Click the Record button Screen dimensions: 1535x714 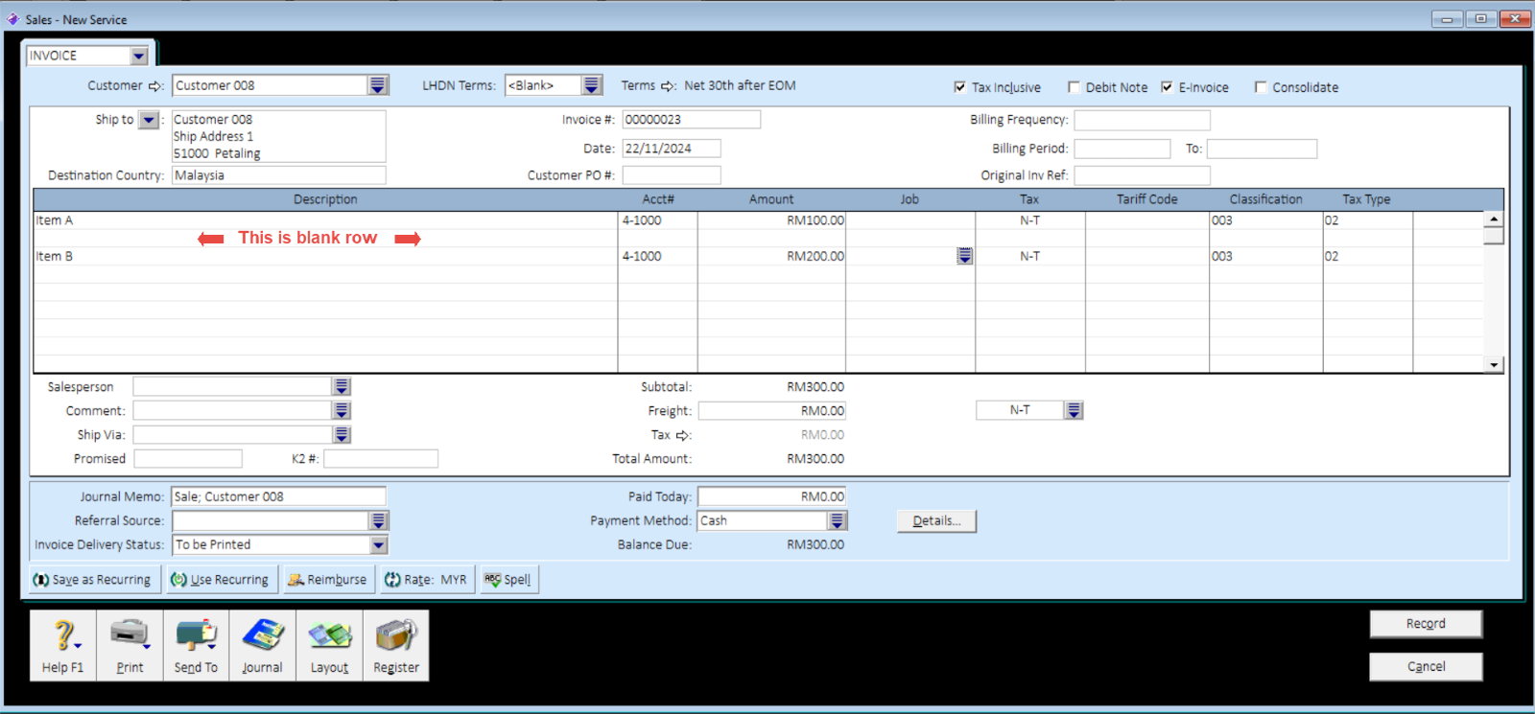pos(1425,624)
